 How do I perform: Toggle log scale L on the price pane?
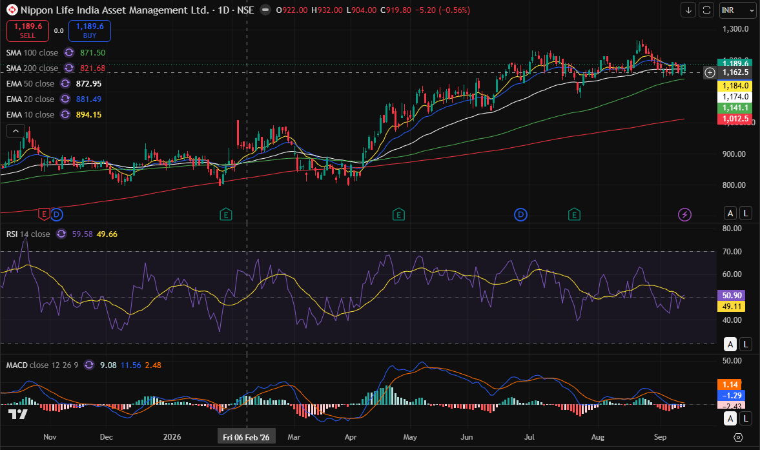coord(745,212)
